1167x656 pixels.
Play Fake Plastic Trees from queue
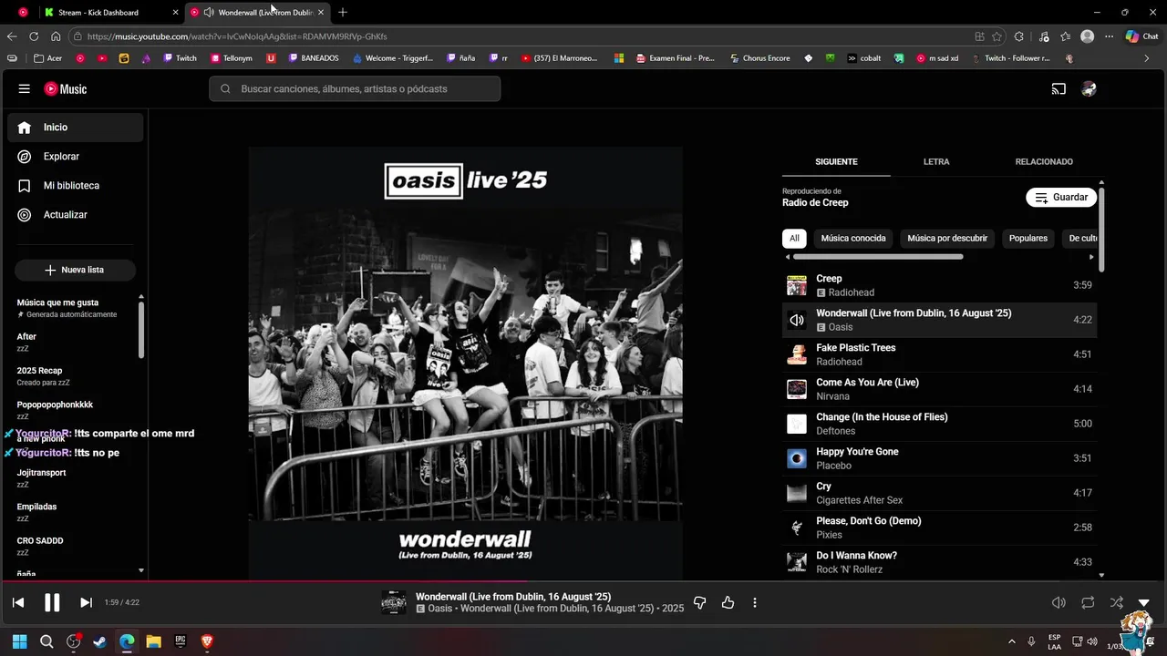click(939, 354)
